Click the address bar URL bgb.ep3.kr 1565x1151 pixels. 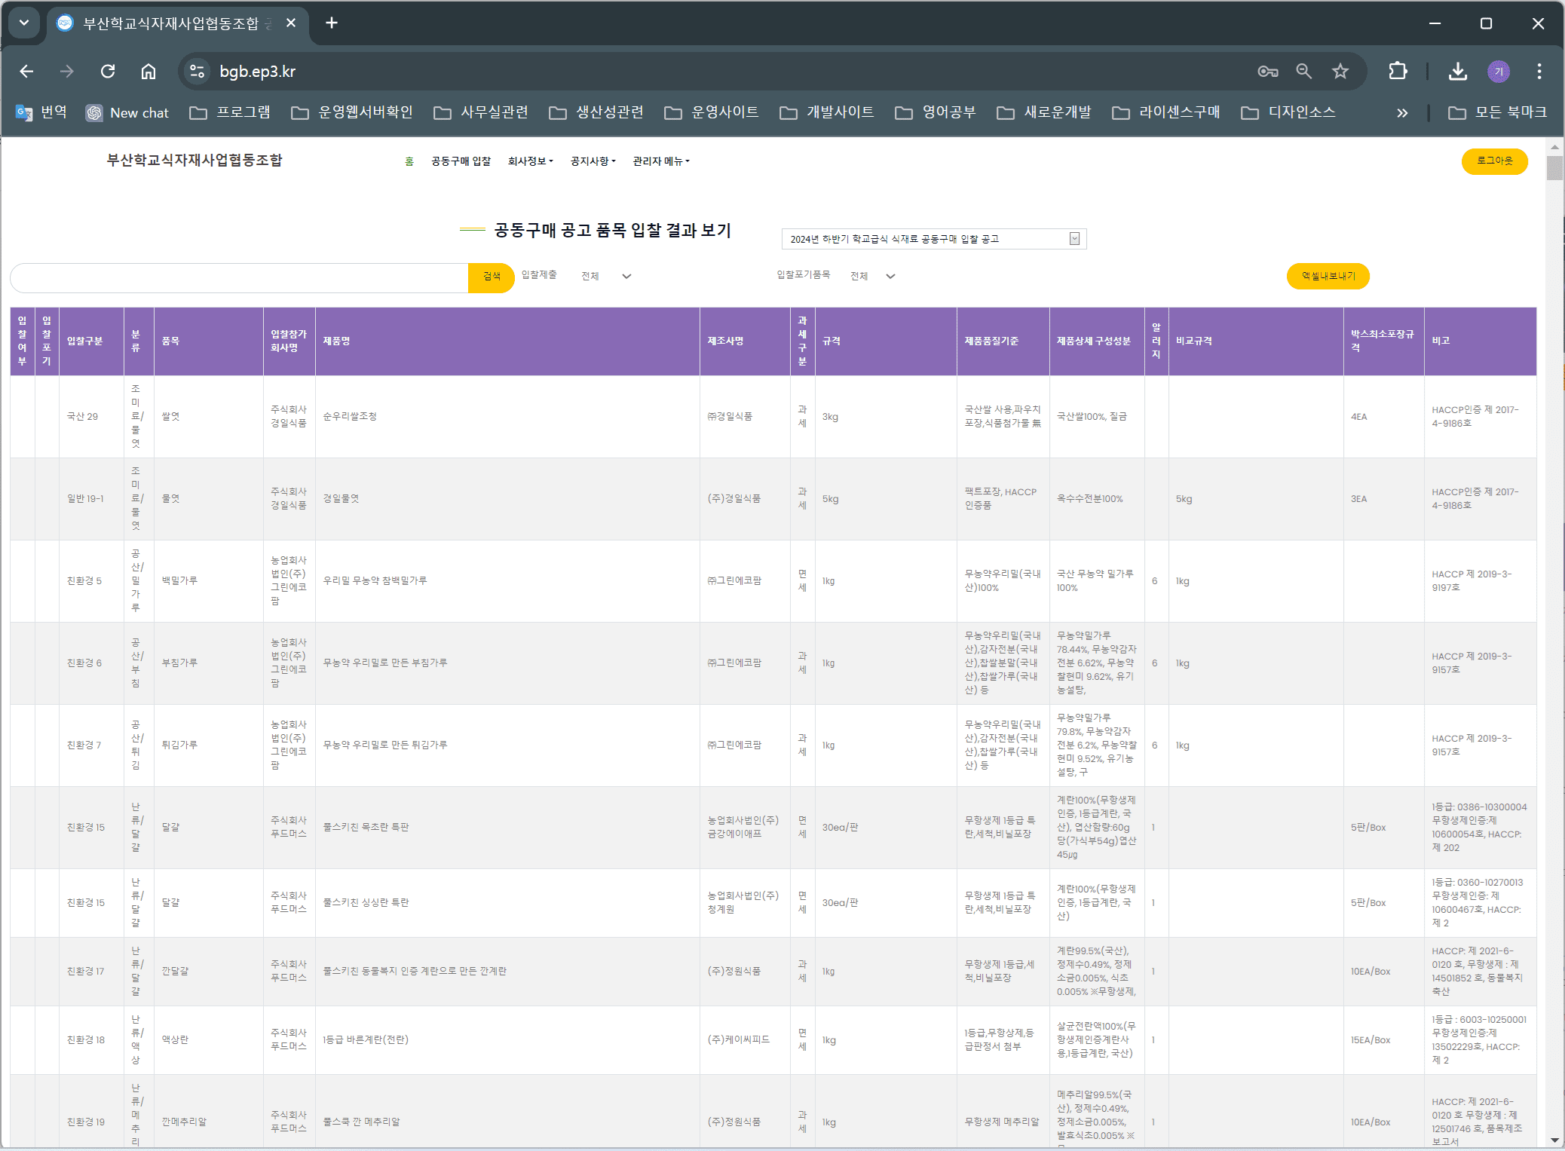coord(257,72)
